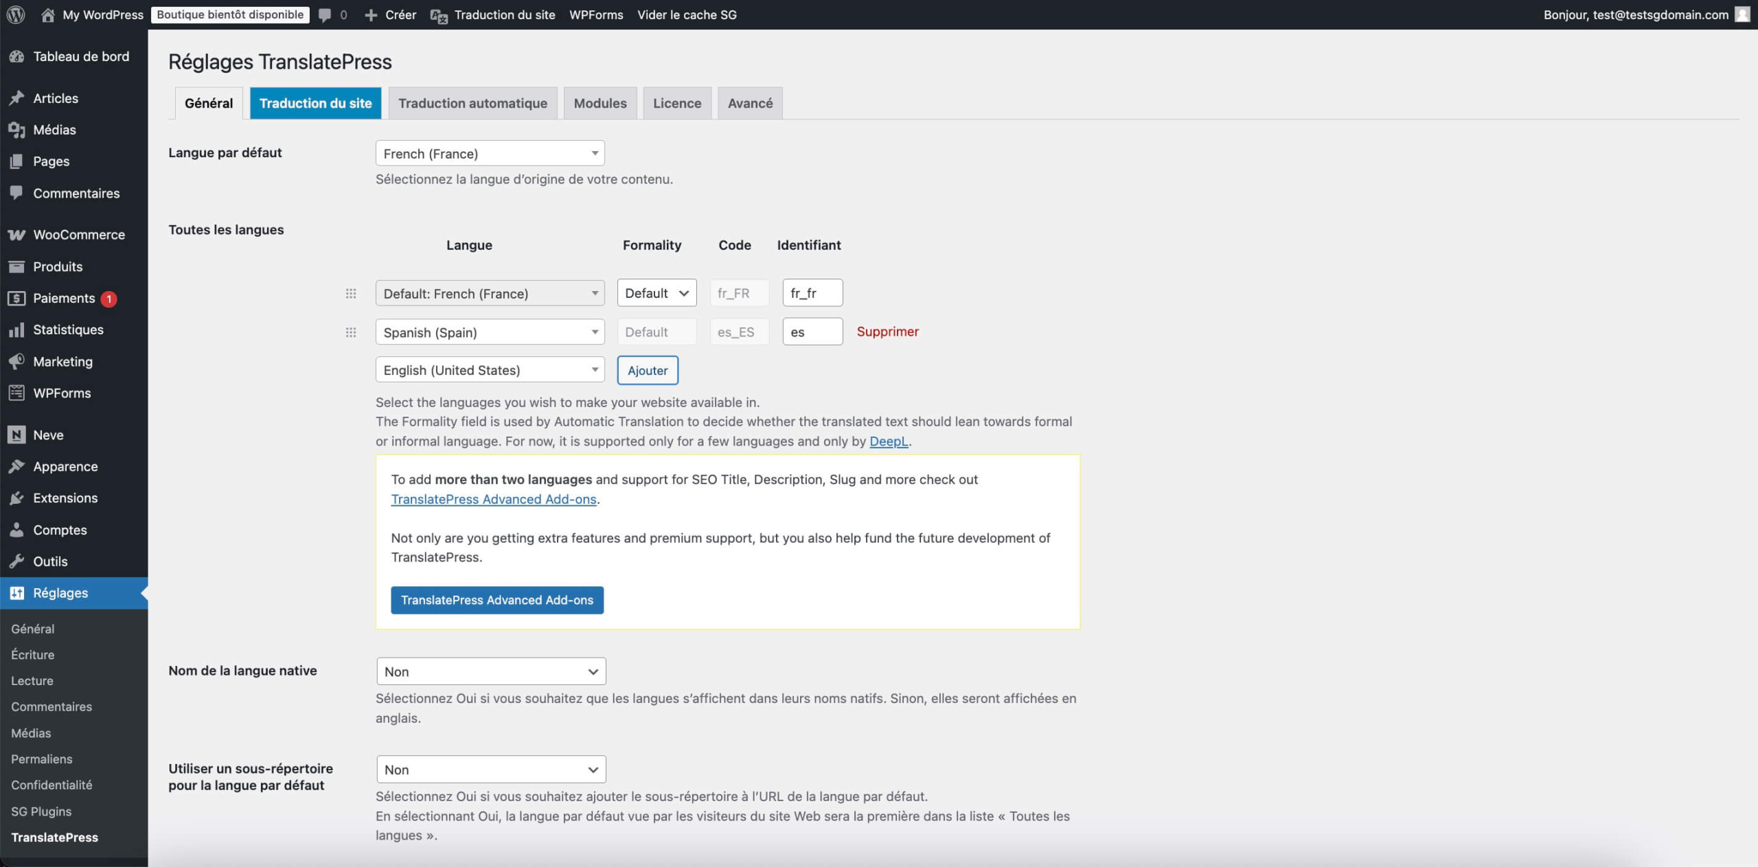1758x867 pixels.
Task: Open the Confidentialité settings submenu
Action: pos(52,785)
